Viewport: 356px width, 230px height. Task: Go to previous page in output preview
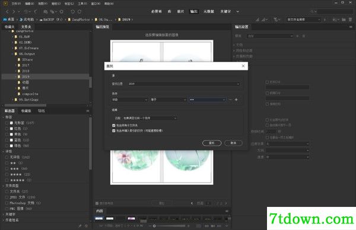pos(192,203)
